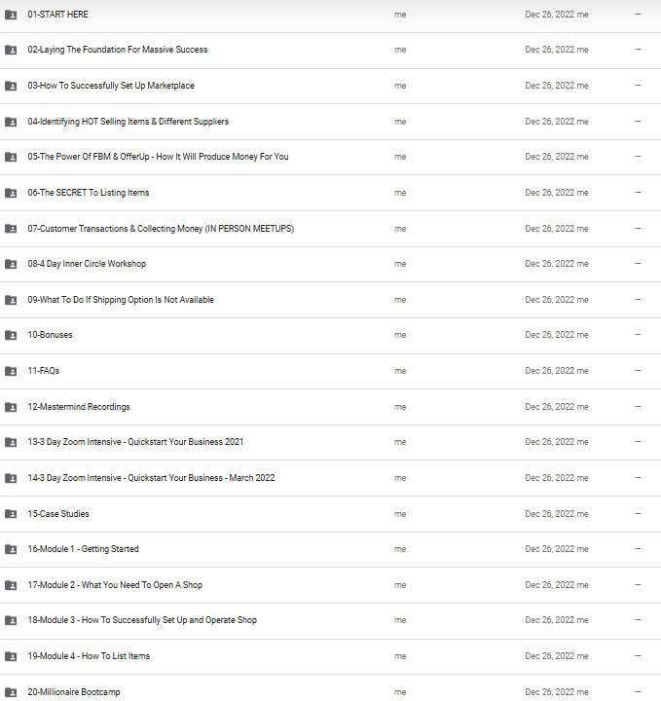
Task: Click folder icon beside 08-4 Day Inner Circle Workshop
Action: 11,264
